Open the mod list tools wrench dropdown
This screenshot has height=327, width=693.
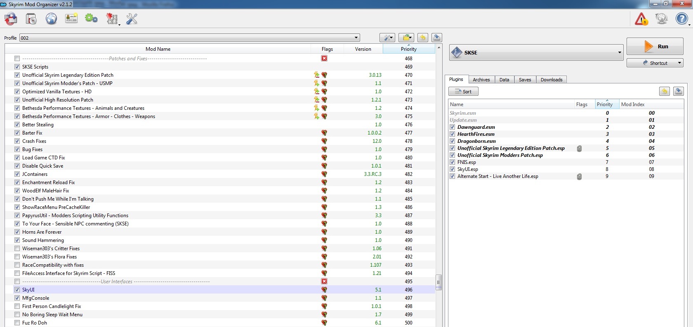(x=387, y=38)
